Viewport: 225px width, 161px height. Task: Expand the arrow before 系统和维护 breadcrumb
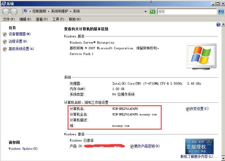[49, 11]
